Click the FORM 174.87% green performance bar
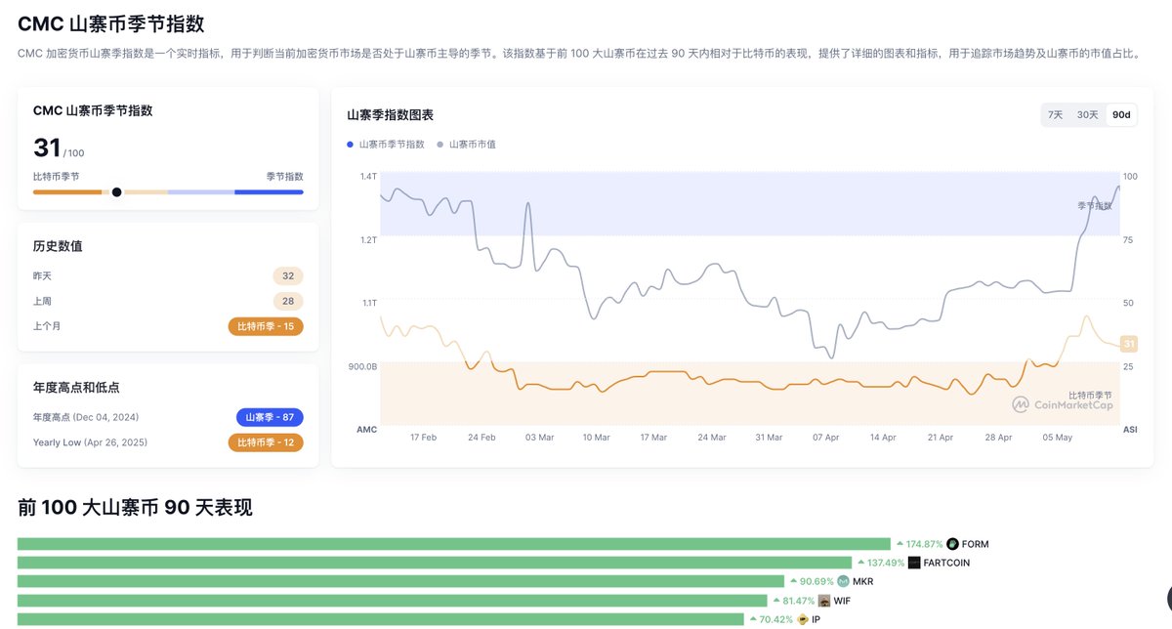 pos(454,544)
